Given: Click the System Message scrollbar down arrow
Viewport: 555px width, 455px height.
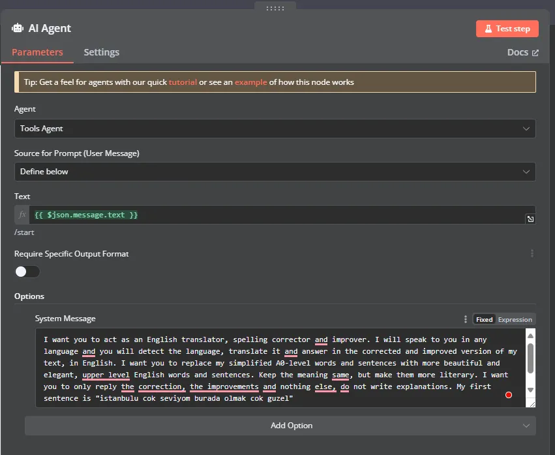Looking at the screenshot, I should click(x=530, y=390).
